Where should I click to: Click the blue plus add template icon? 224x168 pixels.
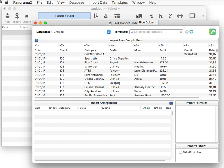click(191, 32)
